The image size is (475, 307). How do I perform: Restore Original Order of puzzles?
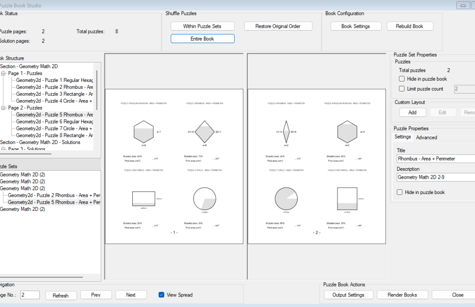tap(278, 26)
